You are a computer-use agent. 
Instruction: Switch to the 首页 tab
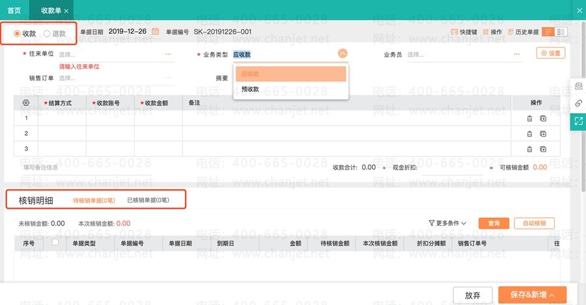(14, 10)
